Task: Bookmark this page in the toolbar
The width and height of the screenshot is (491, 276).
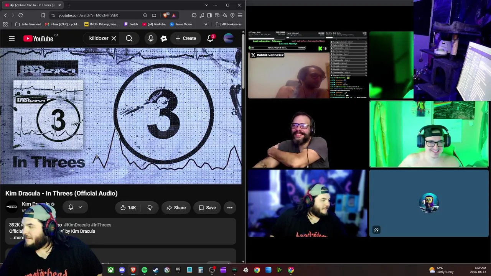Action: (x=43, y=15)
